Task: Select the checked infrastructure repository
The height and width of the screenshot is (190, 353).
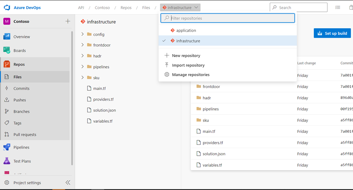Action: [188, 41]
